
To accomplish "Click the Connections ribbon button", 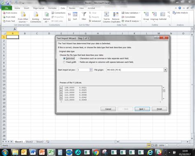I will click(x=58, y=13).
